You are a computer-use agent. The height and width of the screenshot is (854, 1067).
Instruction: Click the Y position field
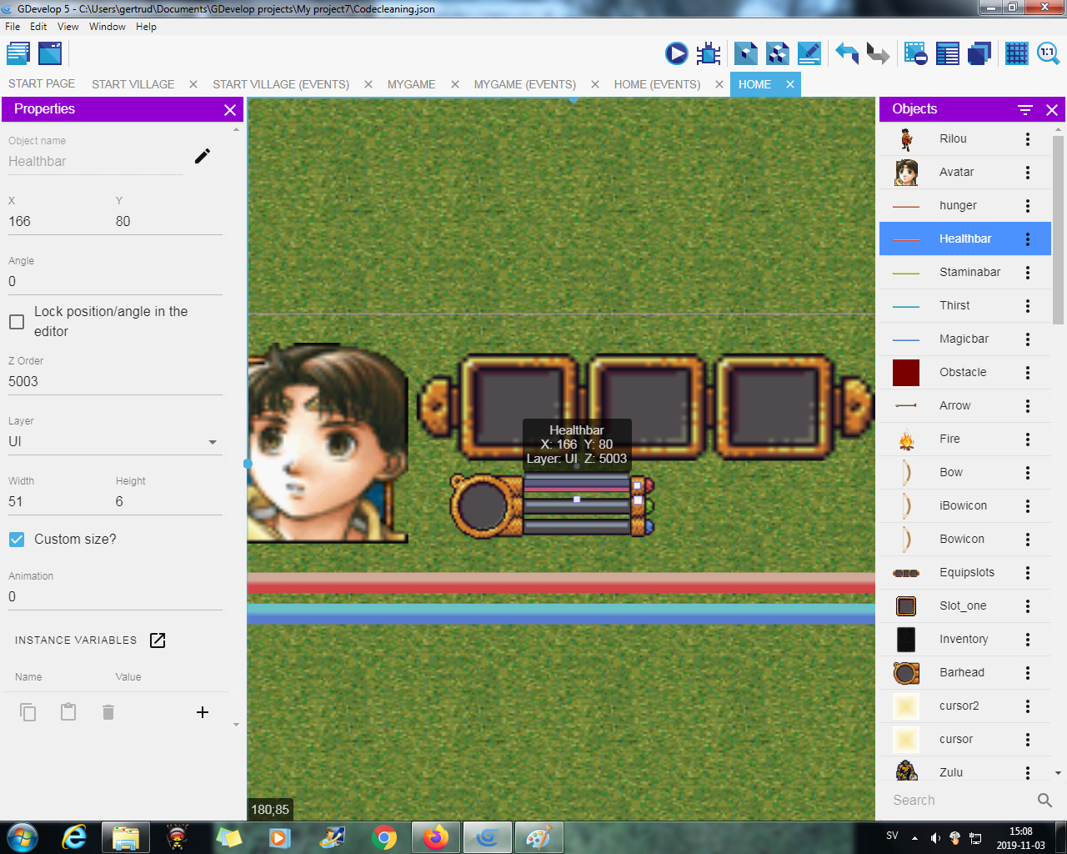pos(168,222)
